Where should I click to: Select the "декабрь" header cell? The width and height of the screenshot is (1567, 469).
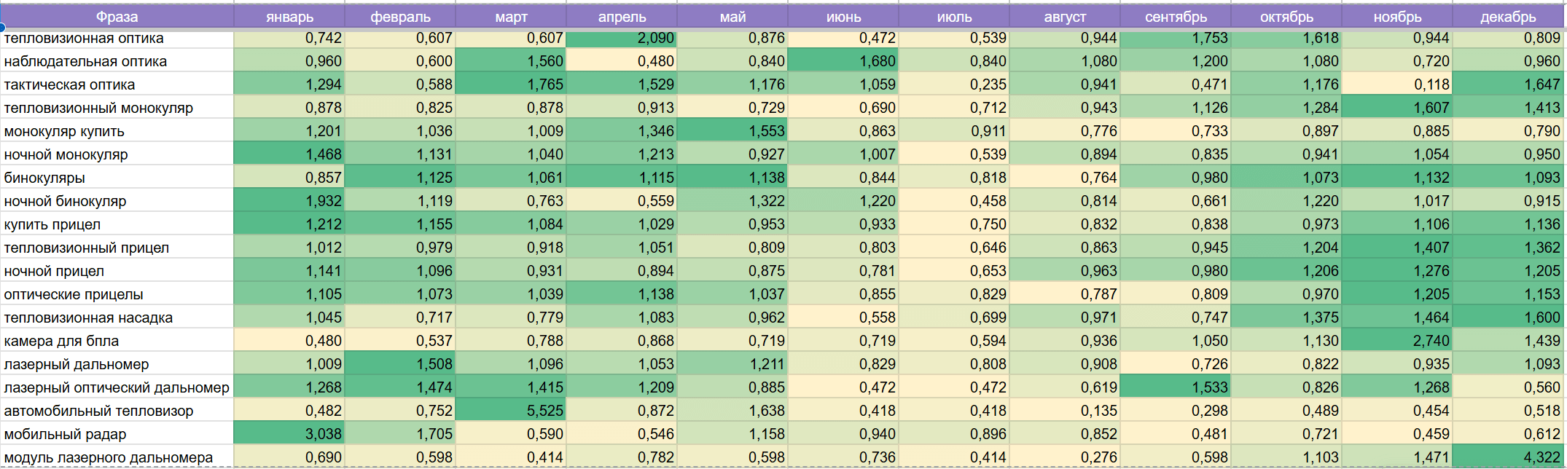pos(1508,17)
